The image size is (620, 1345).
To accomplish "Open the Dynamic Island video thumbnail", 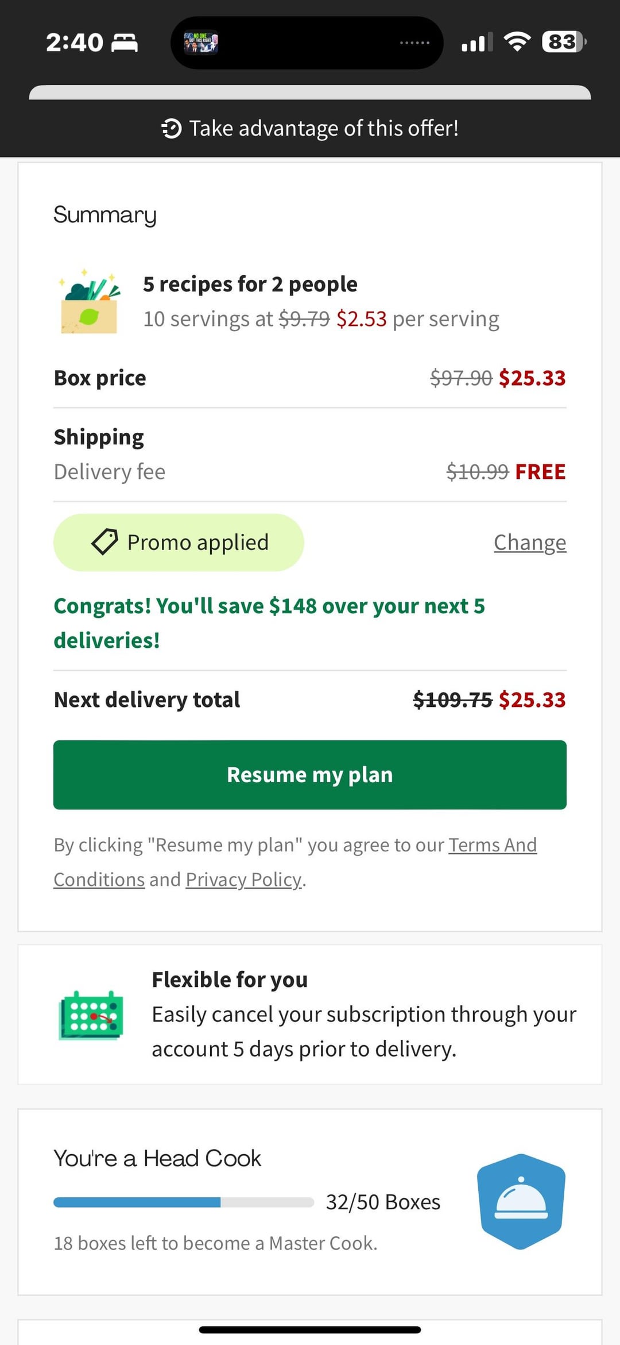I will coord(200,43).
